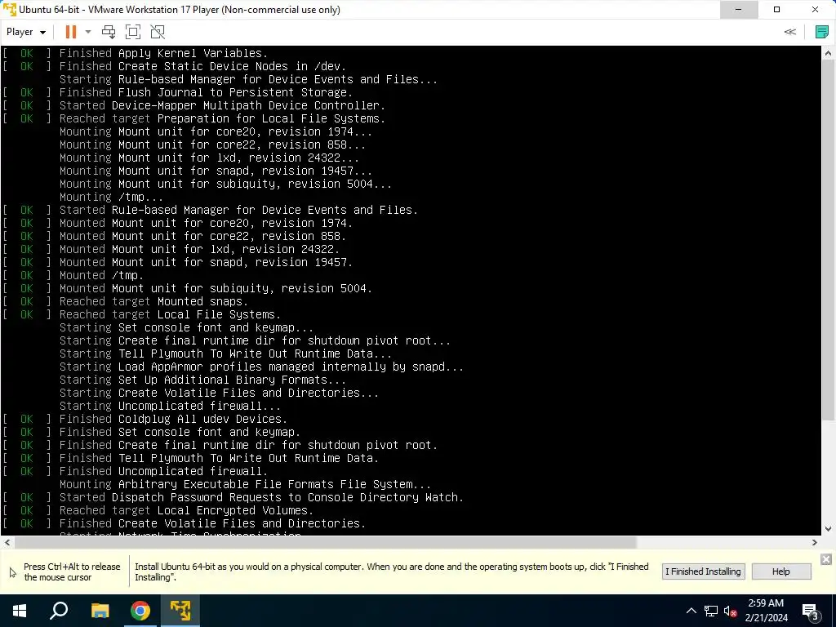This screenshot has height=627, width=836.
Task: Pause the virtual machine
Action: tap(70, 32)
